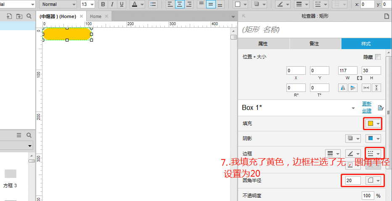Screen dimensions: 392x201
Task: Close the (中继器) (Home) tab
Action: [81, 16]
